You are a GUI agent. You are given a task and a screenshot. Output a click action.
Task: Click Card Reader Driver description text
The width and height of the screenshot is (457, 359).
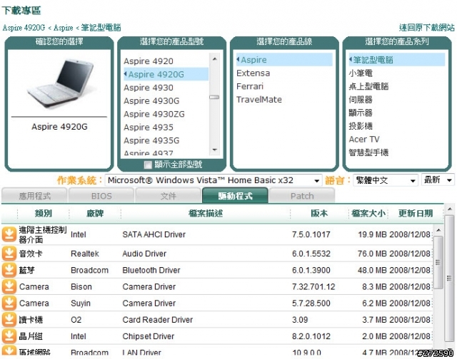pos(158,320)
